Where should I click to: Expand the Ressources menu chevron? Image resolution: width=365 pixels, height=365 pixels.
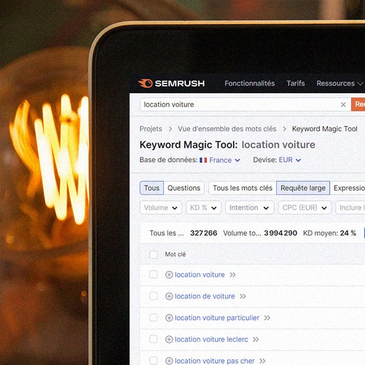coord(360,83)
